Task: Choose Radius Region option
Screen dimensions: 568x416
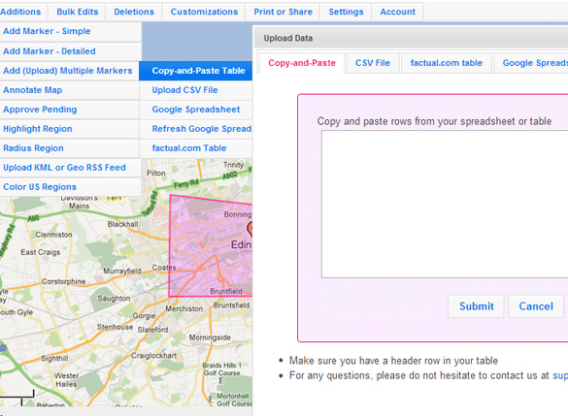Action: 69,148
